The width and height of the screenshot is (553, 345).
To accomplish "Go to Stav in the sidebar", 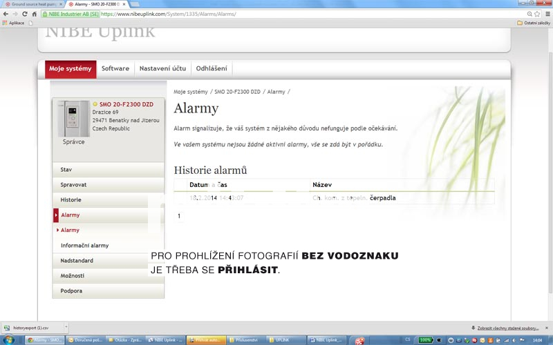I will pos(66,170).
